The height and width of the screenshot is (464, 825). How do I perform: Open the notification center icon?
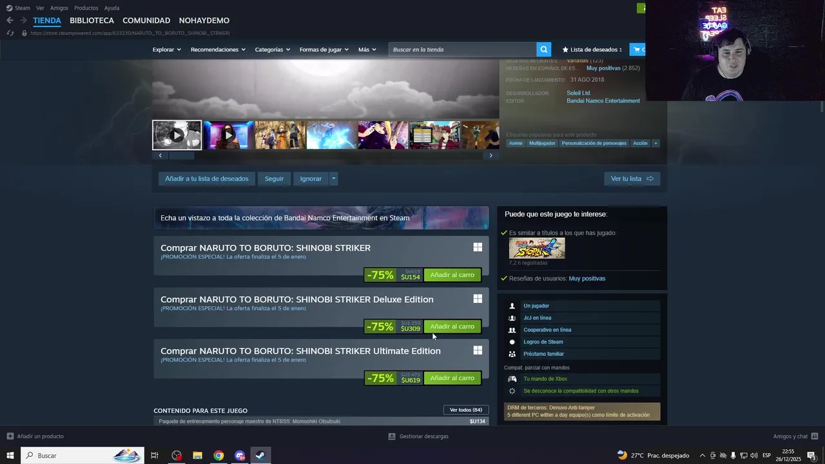coord(812,456)
